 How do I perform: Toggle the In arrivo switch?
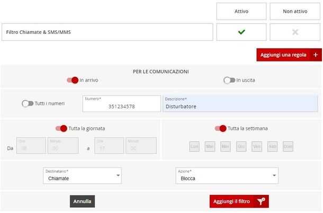pos(73,80)
